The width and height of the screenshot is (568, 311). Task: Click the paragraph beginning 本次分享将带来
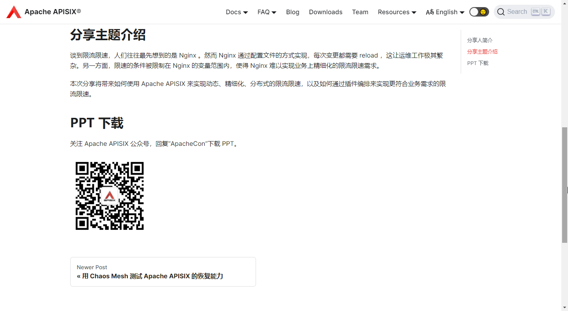point(258,89)
